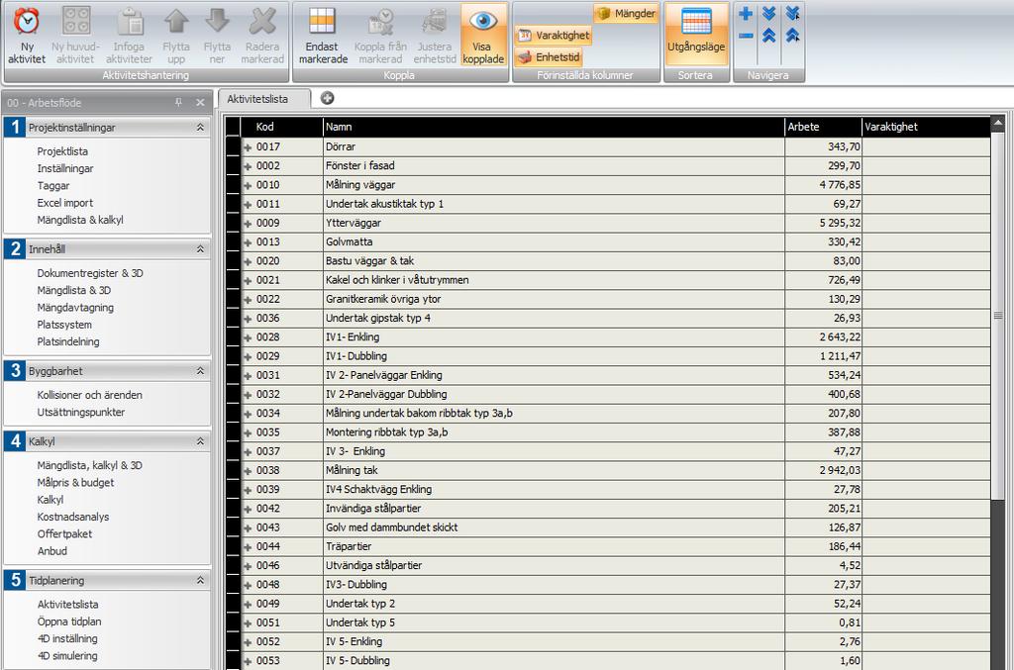
Task: Close the 00 - Arbetsflöde panel
Action: click(x=200, y=102)
